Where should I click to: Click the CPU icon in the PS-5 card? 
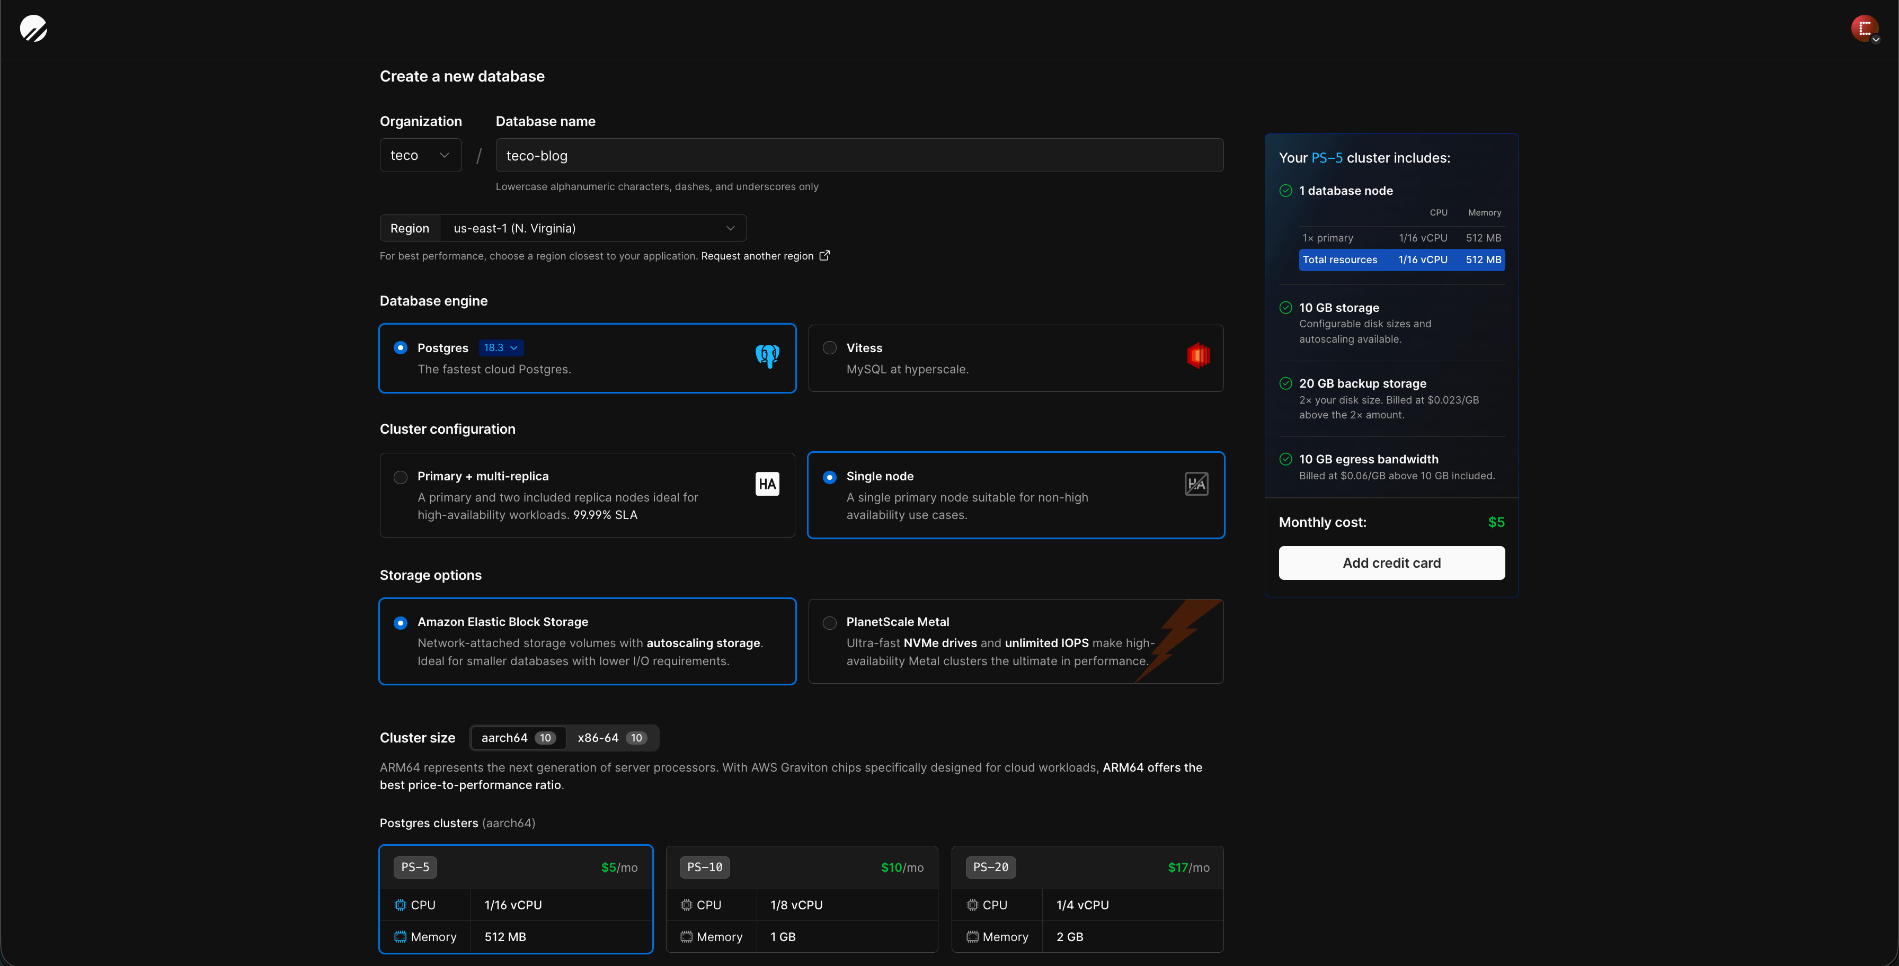[x=400, y=905]
